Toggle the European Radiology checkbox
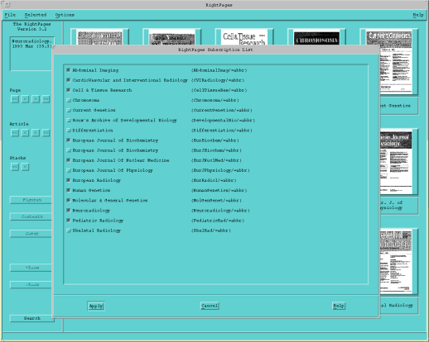This screenshot has width=429, height=342. pyautogui.click(x=69, y=180)
